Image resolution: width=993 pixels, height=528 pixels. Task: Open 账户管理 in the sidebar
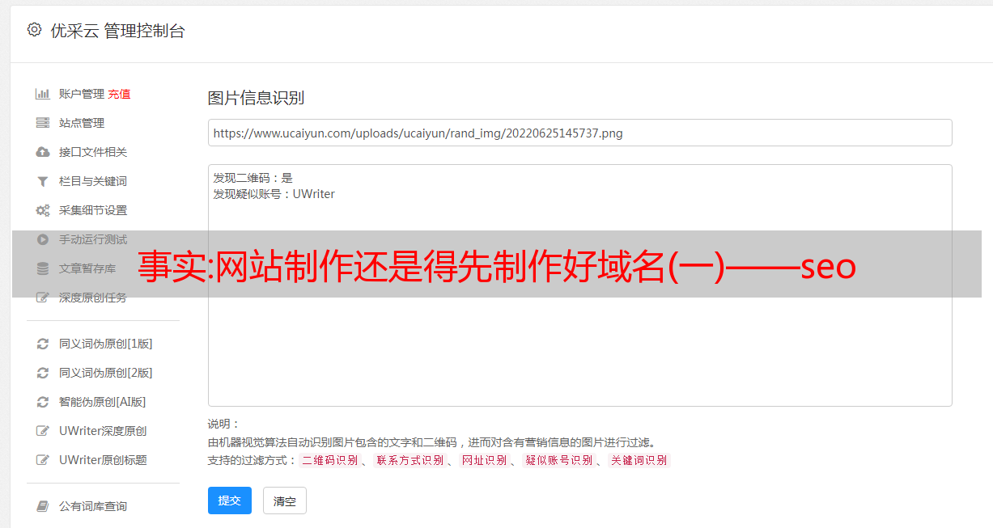click(x=82, y=94)
